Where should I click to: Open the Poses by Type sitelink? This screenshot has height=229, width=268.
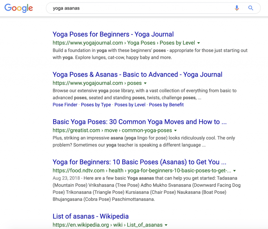click(x=96, y=105)
